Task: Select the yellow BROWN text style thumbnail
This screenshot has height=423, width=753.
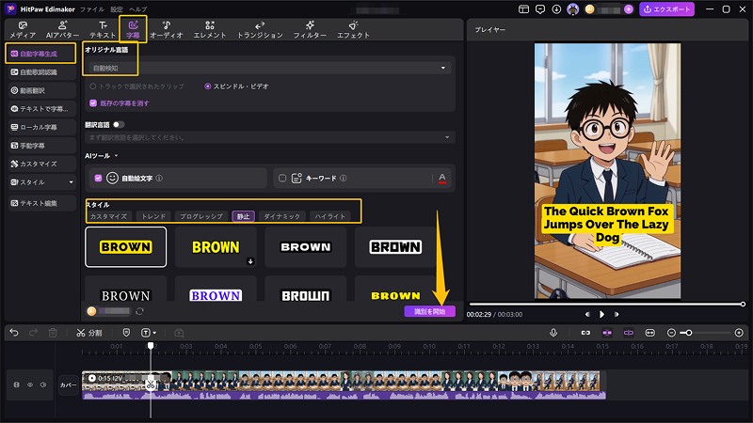Action: coord(216,247)
